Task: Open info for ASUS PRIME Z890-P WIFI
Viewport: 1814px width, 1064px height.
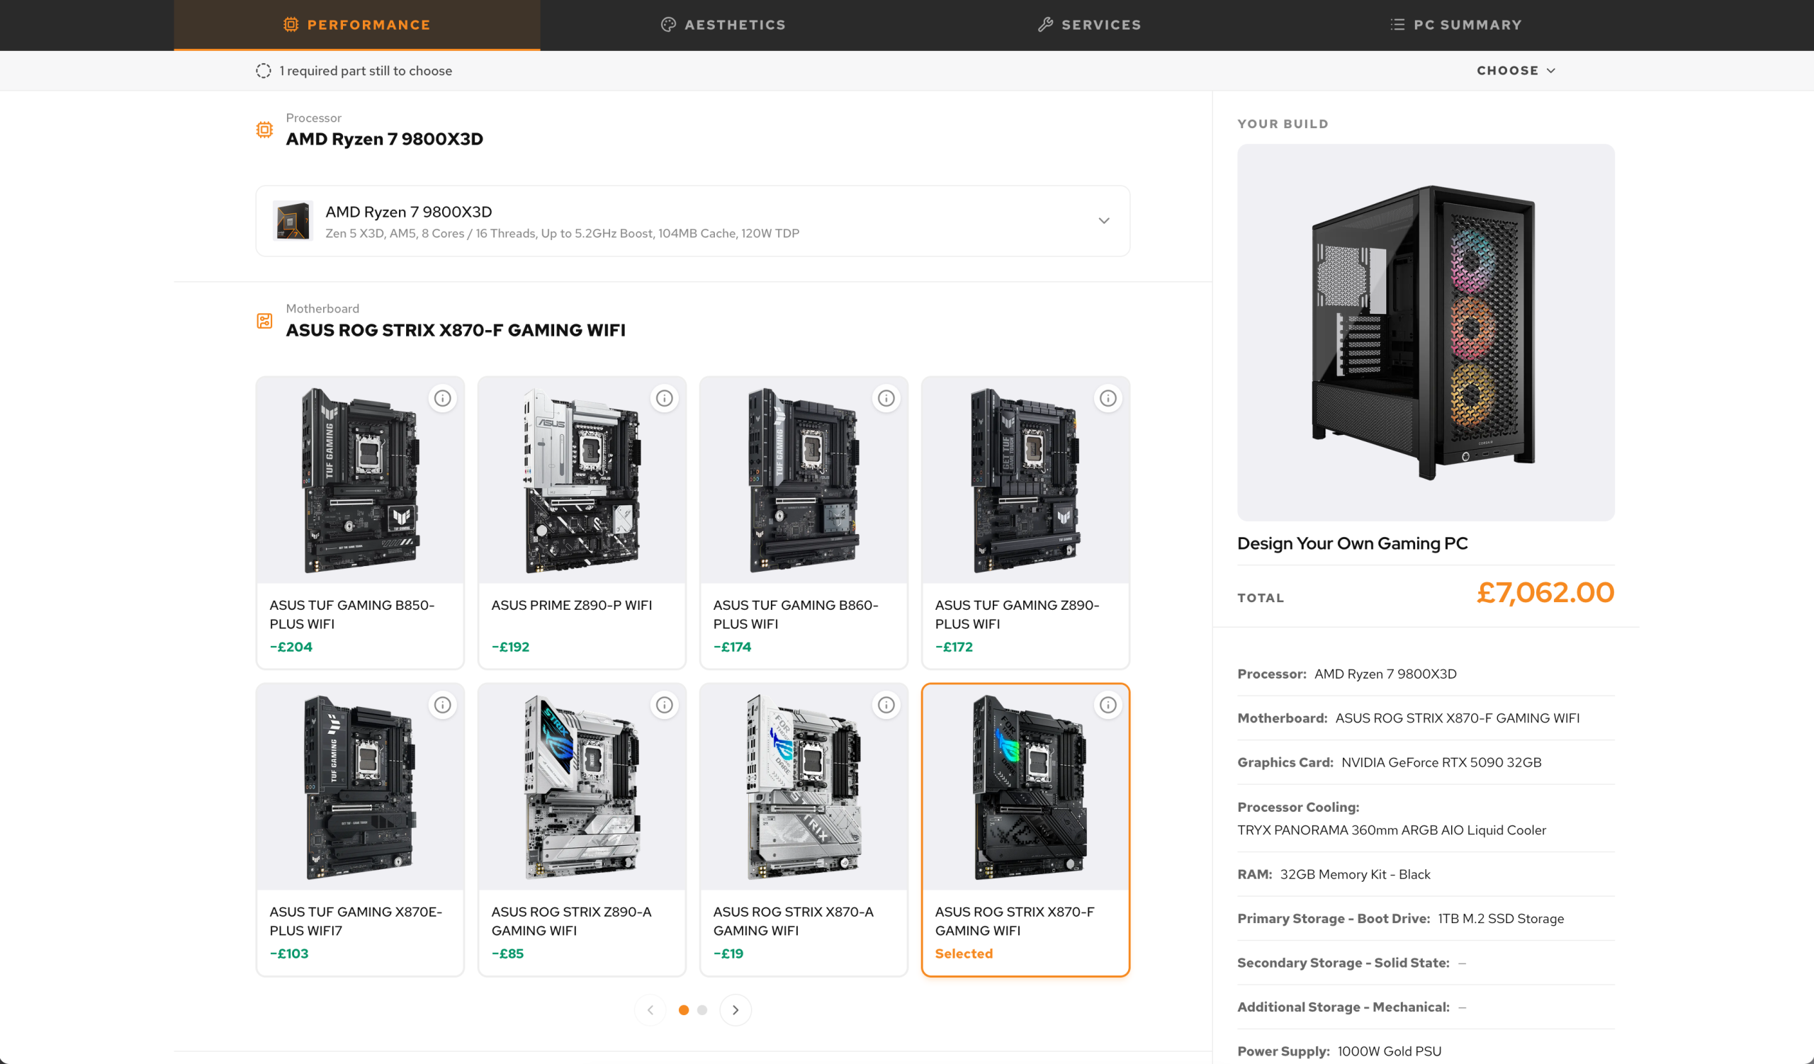Action: click(x=665, y=398)
